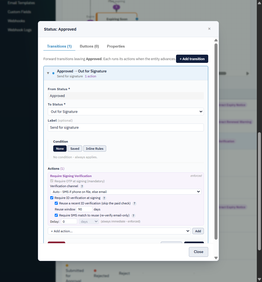
Task: Select the None condition option
Action: [x=60, y=149]
